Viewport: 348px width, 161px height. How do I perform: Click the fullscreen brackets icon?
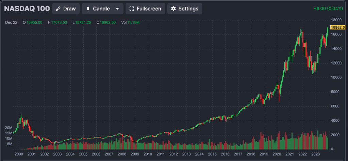[132, 9]
